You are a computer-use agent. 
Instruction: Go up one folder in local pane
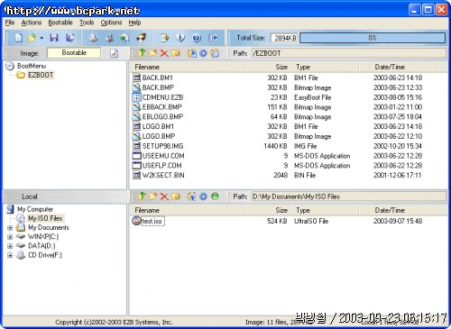click(142, 196)
